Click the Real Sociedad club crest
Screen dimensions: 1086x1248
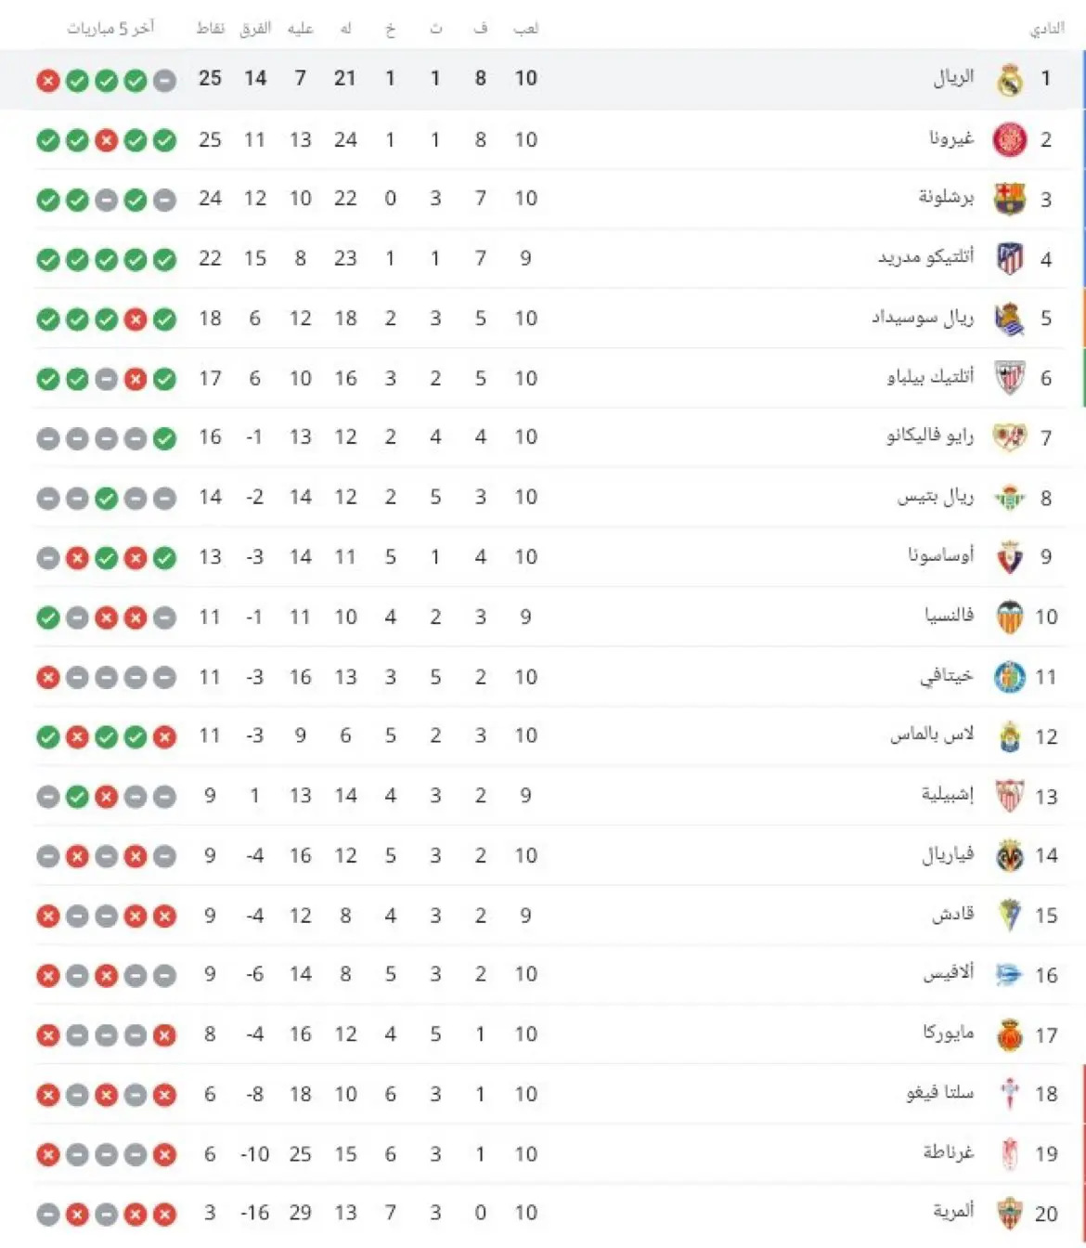(1010, 318)
